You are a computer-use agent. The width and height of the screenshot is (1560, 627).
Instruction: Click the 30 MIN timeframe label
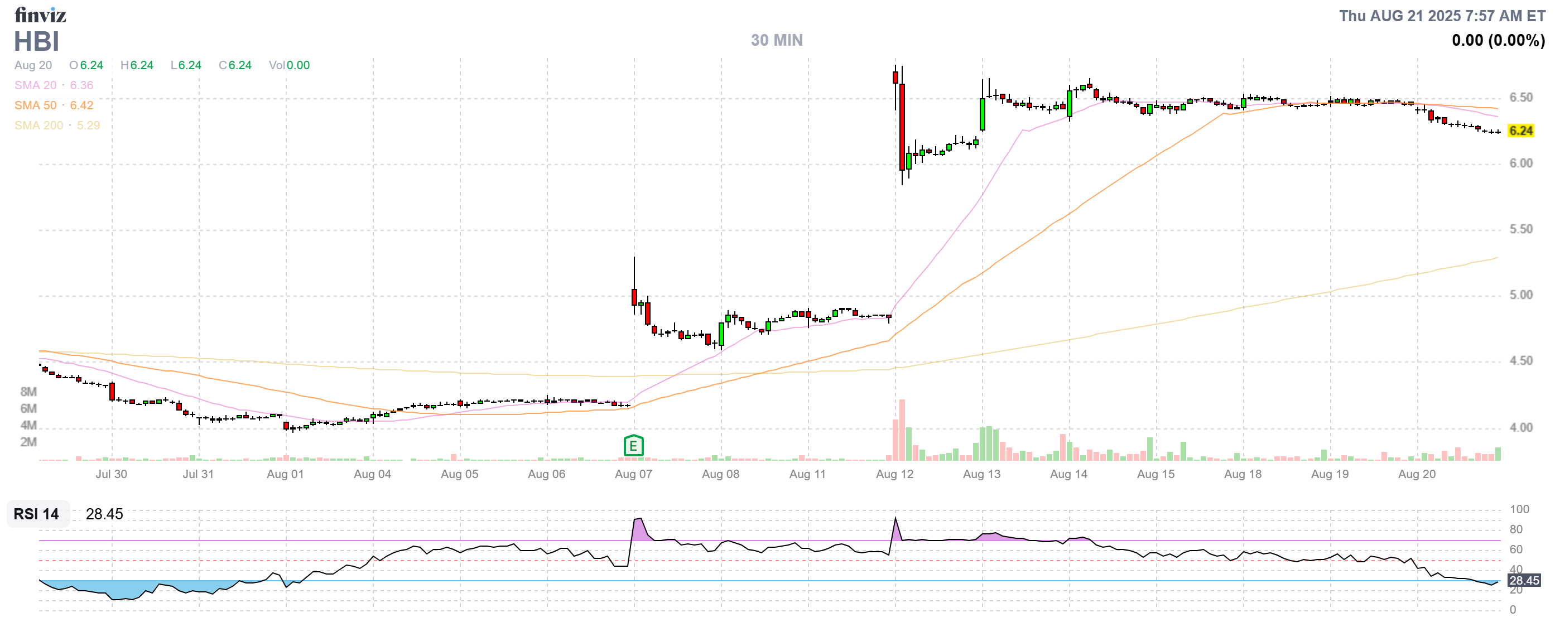776,40
